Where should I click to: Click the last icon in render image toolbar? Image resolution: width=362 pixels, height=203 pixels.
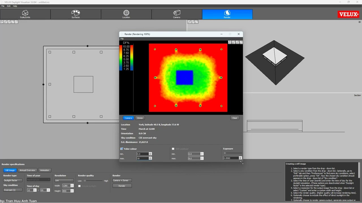(x=241, y=42)
